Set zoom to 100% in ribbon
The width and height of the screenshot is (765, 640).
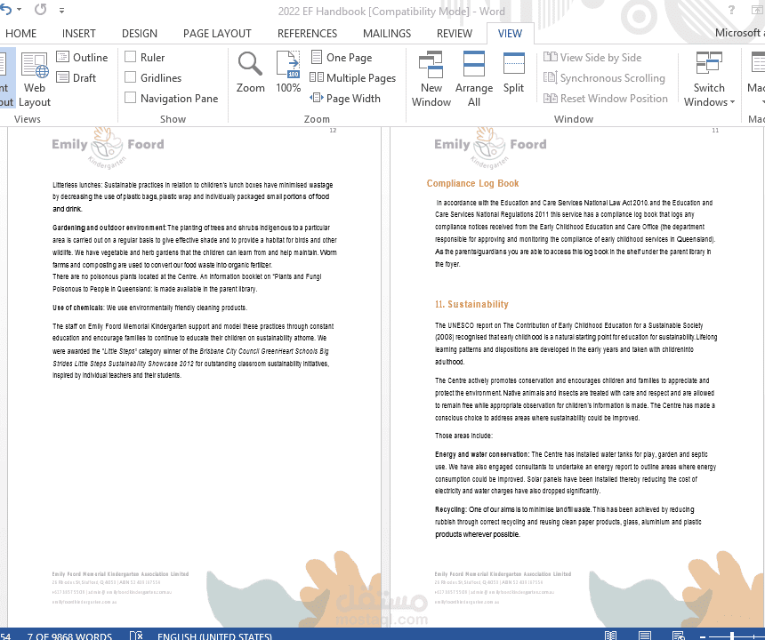click(x=288, y=73)
